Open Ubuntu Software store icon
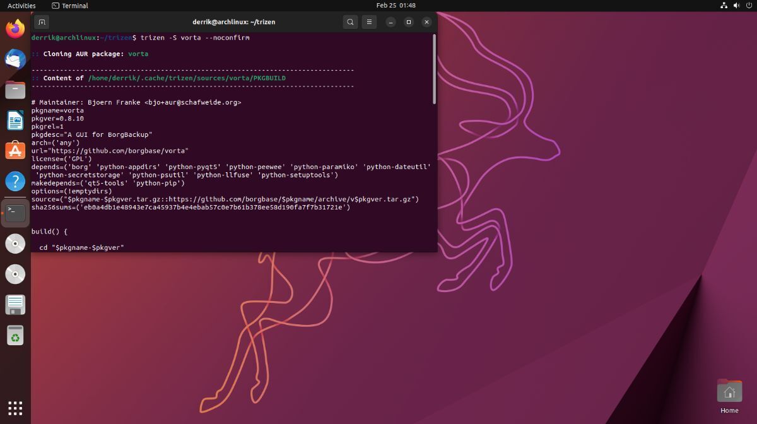 tap(15, 151)
